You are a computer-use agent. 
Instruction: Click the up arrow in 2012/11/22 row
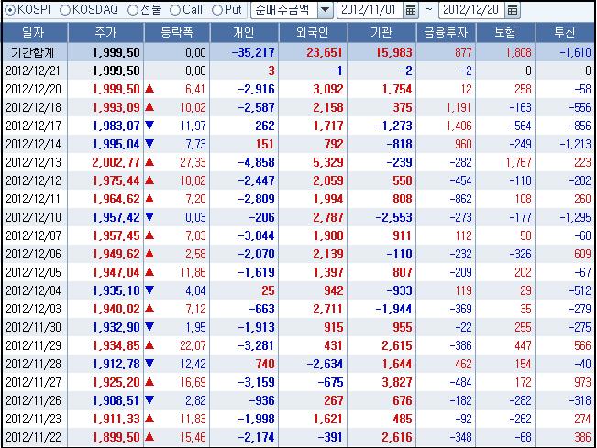point(149,437)
